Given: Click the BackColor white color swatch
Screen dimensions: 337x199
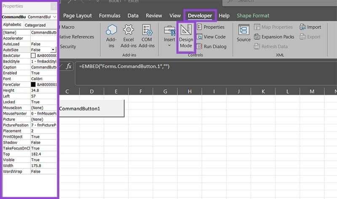Looking at the screenshot, I should click(x=34, y=55).
